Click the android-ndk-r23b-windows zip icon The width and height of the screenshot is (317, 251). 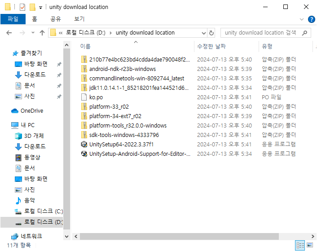click(x=84, y=69)
